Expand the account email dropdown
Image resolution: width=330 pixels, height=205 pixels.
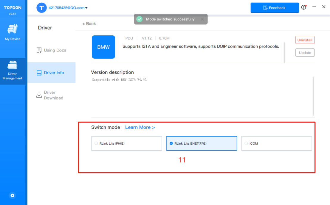click(86, 8)
